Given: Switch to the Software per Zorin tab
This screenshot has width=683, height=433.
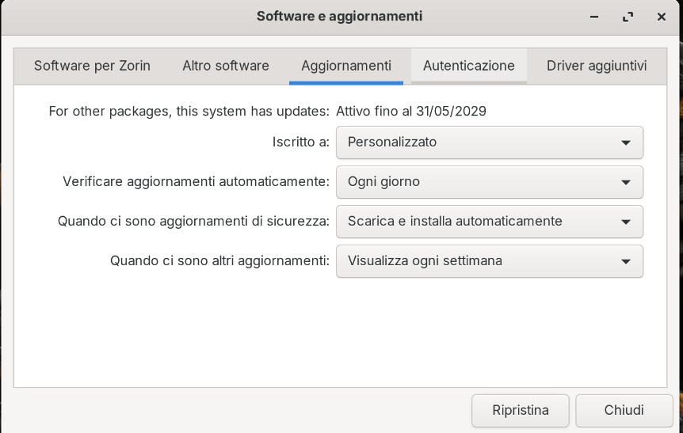Looking at the screenshot, I should point(92,66).
